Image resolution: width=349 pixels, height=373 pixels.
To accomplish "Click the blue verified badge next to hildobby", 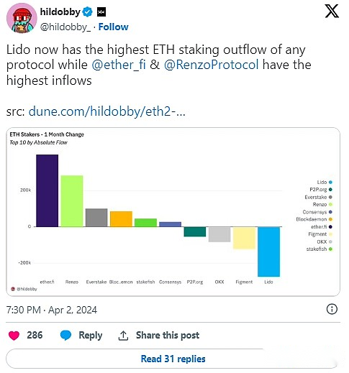I will coord(87,11).
